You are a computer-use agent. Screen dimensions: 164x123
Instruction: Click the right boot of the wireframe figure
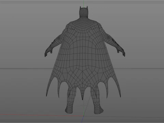pyautogui.click(x=98, y=110)
